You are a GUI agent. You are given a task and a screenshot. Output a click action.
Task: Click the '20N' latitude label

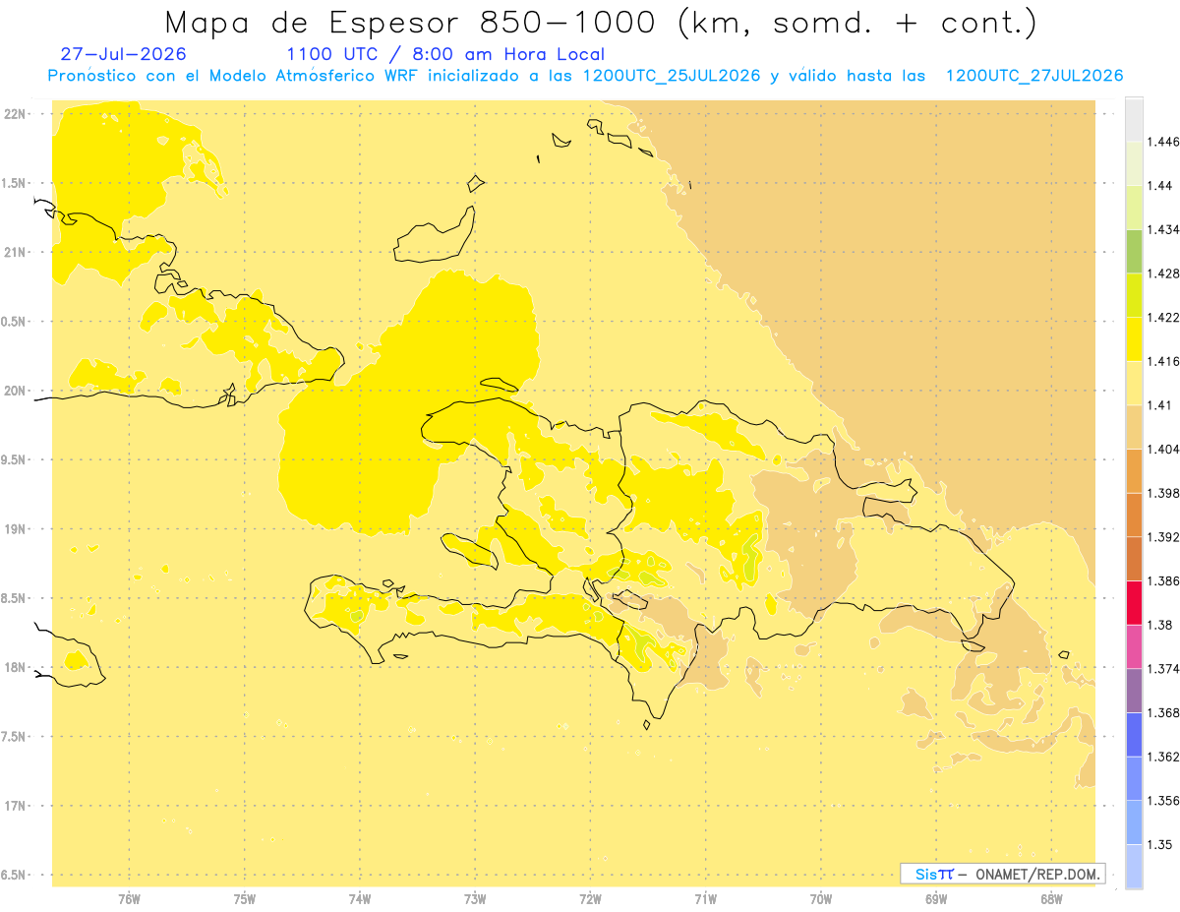(16, 391)
